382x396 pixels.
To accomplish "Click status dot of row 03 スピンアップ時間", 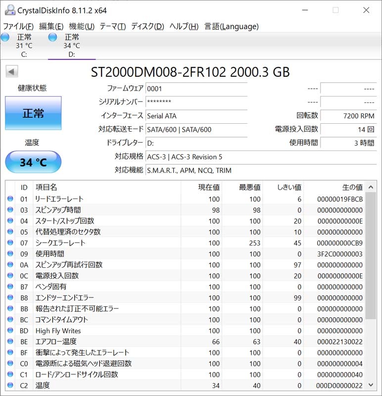I will 10,209.
